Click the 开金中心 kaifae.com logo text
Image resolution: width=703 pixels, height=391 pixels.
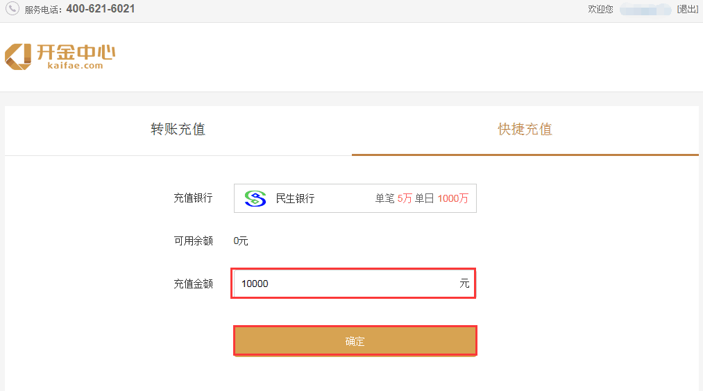[x=76, y=56]
